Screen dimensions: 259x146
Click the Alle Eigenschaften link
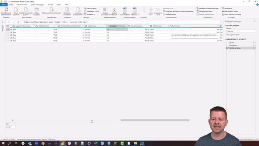[233, 35]
